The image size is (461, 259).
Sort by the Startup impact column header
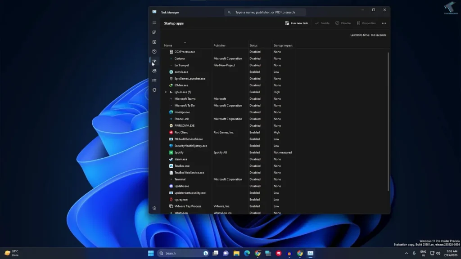283,45
